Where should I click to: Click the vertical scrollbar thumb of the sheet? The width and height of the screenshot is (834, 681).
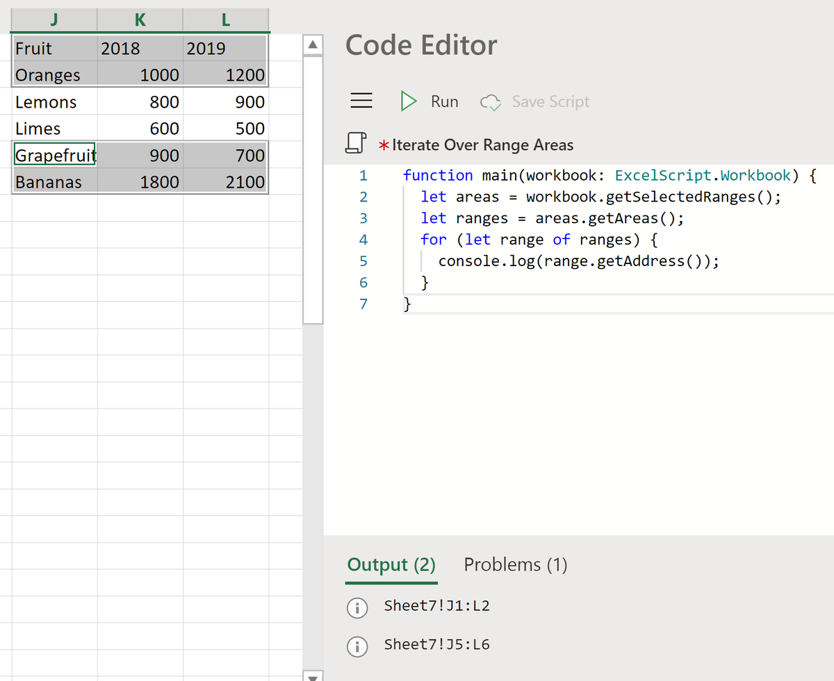[313, 189]
